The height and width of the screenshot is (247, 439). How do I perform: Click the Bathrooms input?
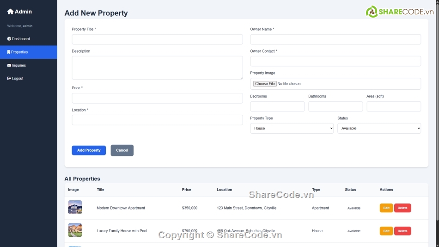click(335, 106)
